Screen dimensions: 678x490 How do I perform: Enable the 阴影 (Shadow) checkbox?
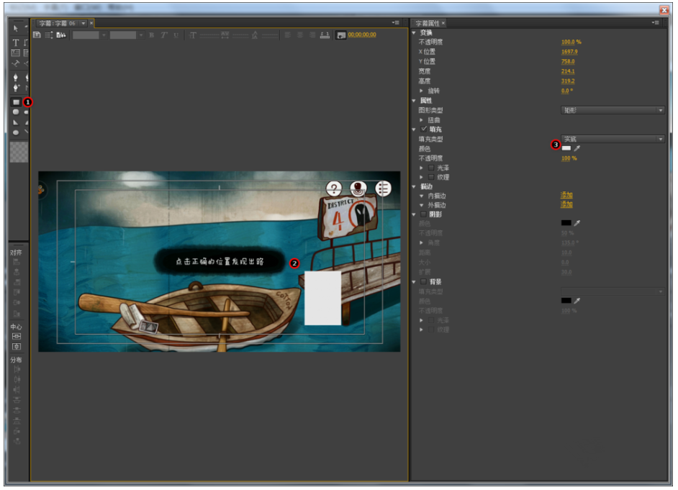(424, 214)
